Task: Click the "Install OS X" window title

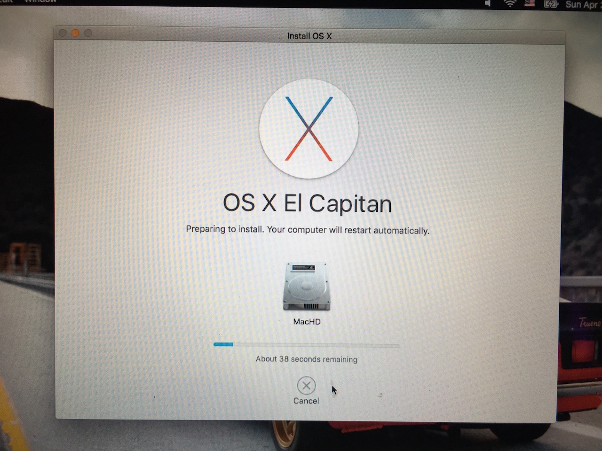Action: tap(309, 36)
